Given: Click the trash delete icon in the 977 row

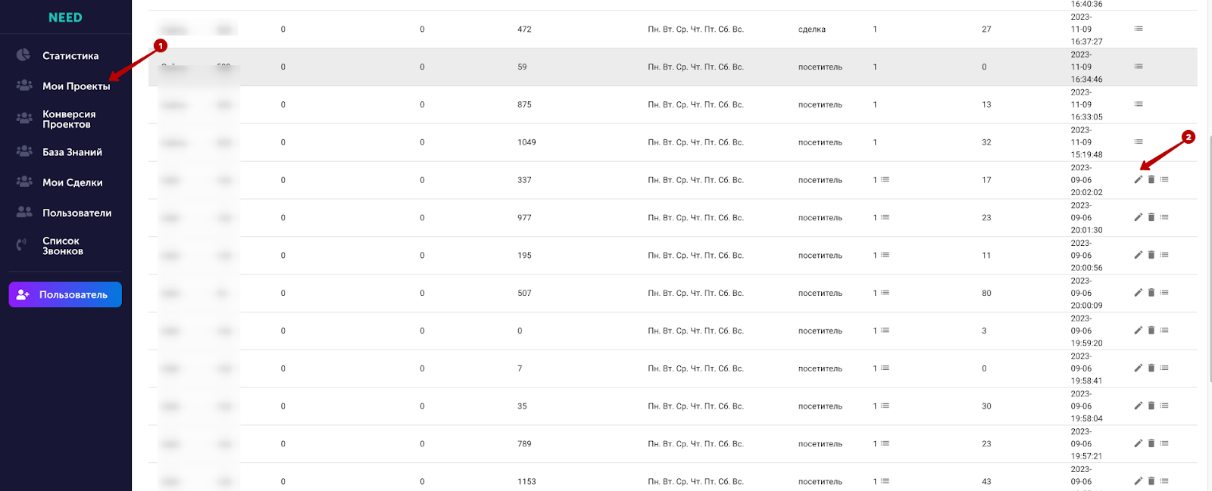Looking at the screenshot, I should click(x=1151, y=218).
